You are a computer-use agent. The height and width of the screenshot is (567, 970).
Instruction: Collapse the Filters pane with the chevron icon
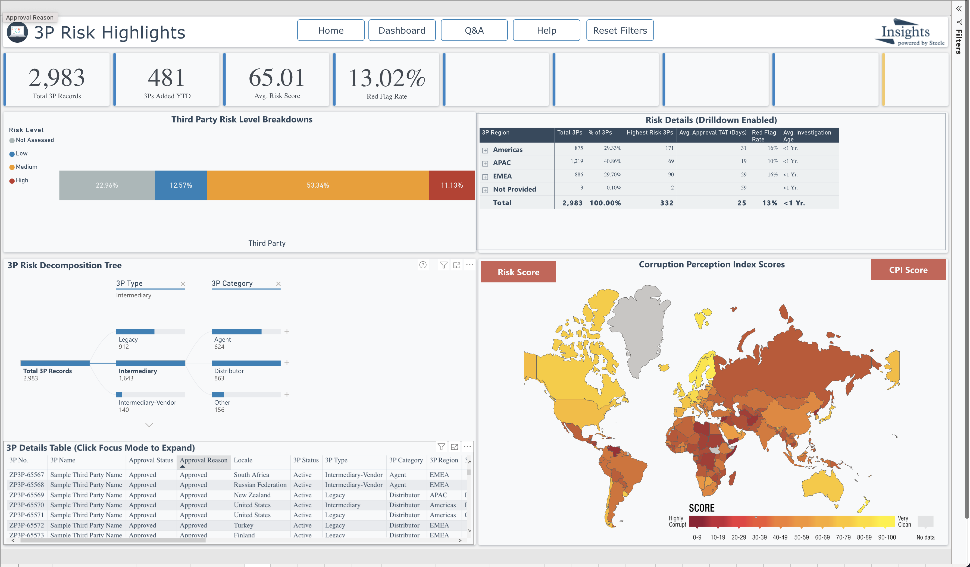pyautogui.click(x=959, y=8)
